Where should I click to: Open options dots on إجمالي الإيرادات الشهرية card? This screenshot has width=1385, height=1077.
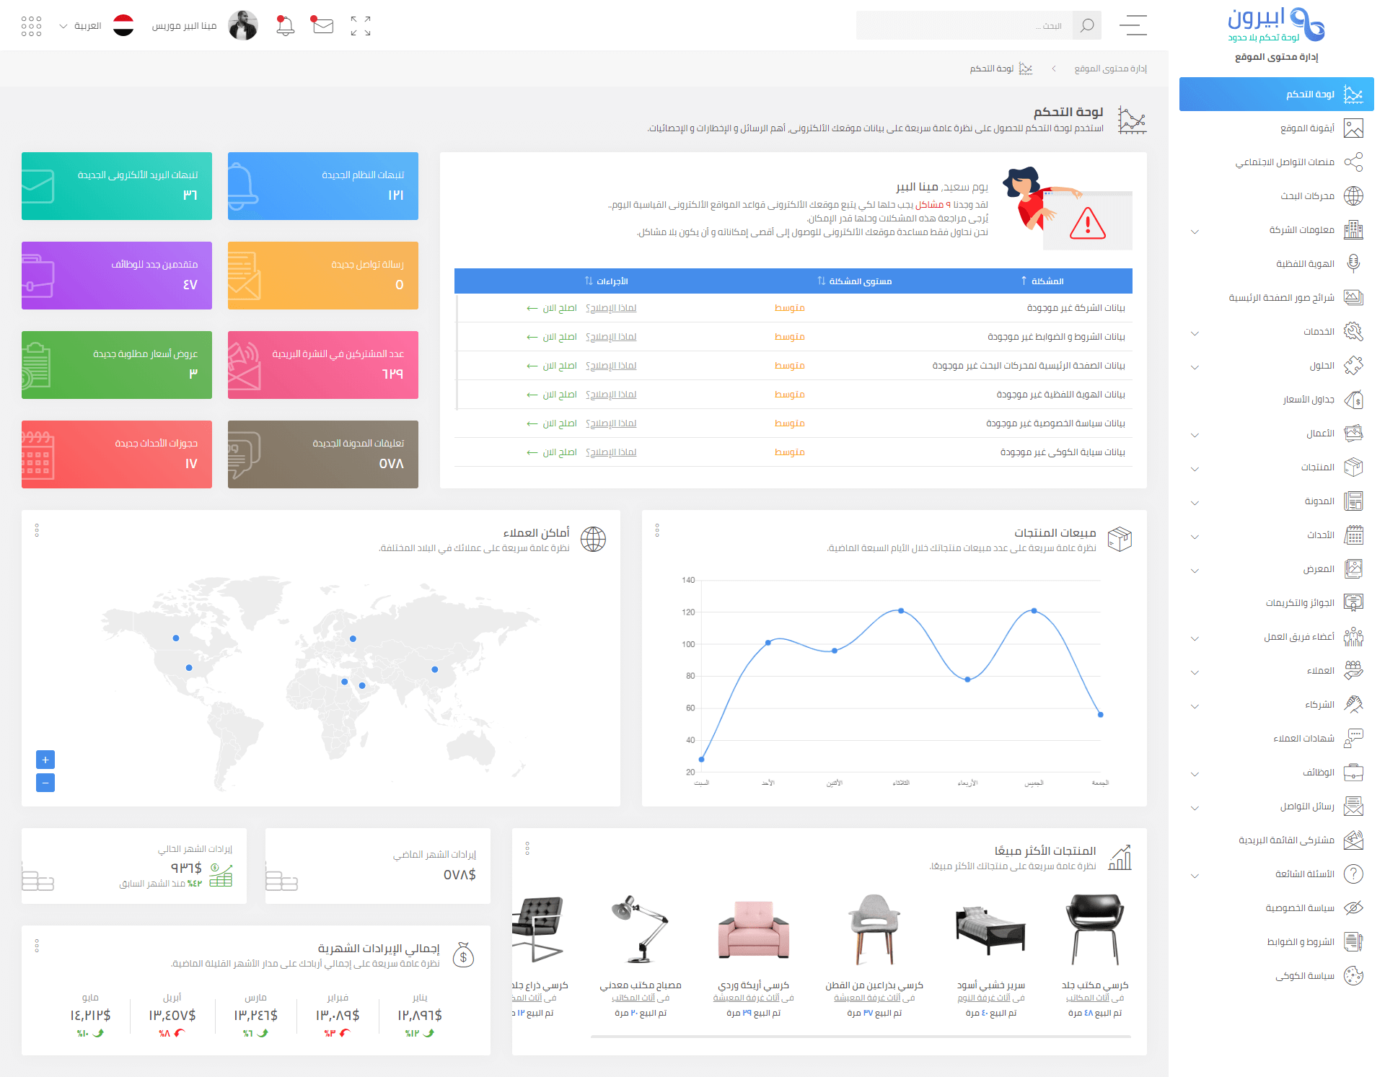(x=37, y=946)
